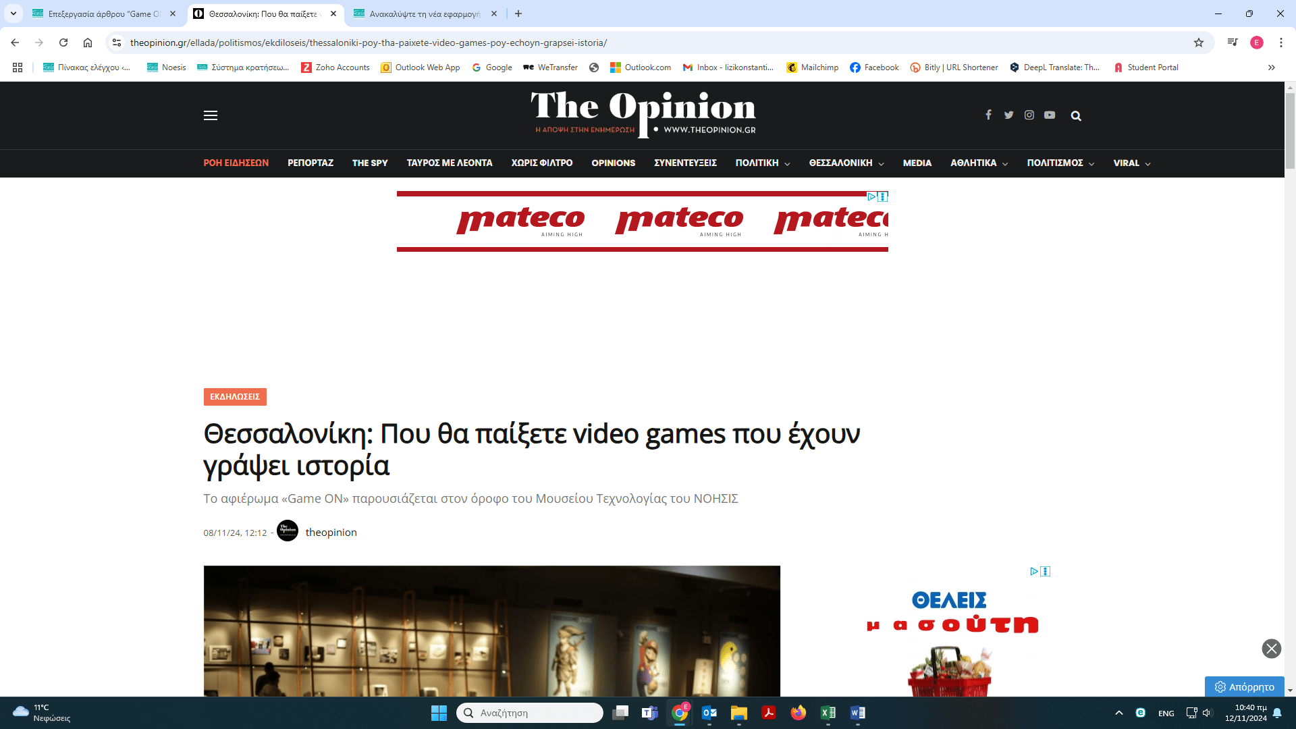
Task: Open Excel from the Windows taskbar
Action: click(x=828, y=713)
